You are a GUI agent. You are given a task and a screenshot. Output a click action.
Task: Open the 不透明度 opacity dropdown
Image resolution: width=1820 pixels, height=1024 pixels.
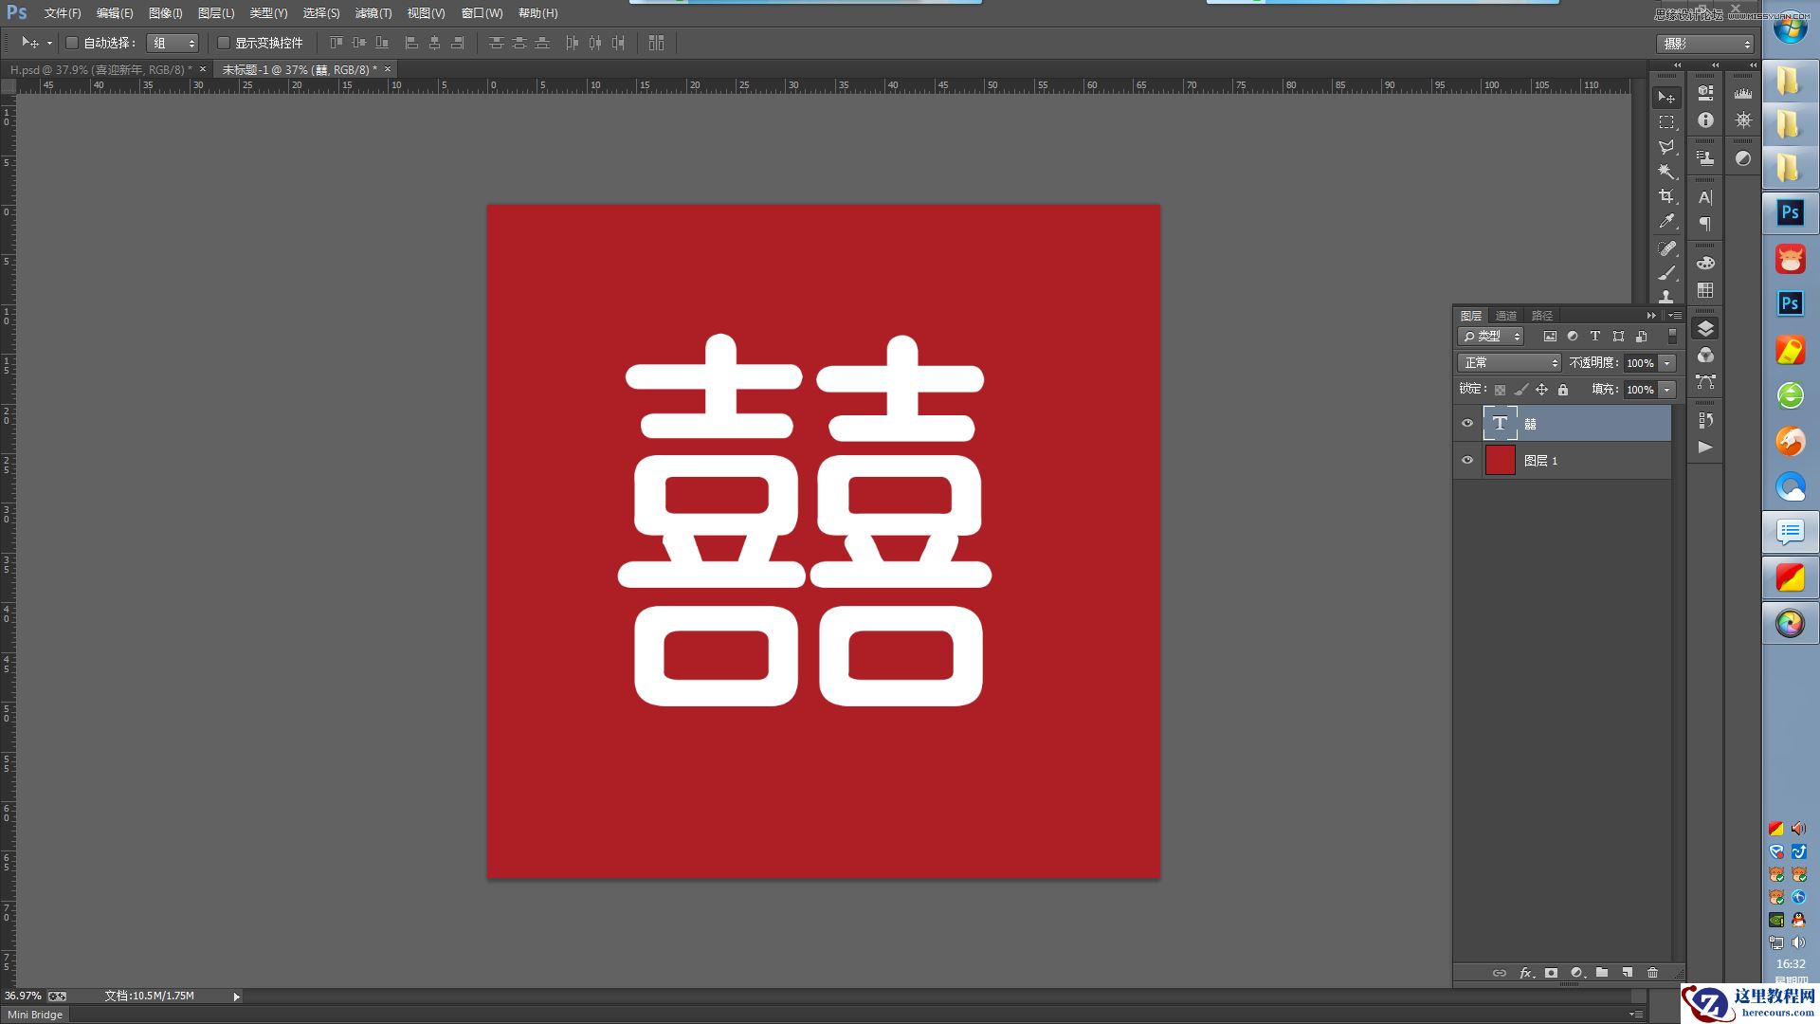pos(1665,363)
